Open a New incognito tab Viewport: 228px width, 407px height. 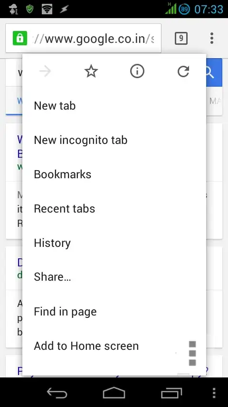[114, 140]
